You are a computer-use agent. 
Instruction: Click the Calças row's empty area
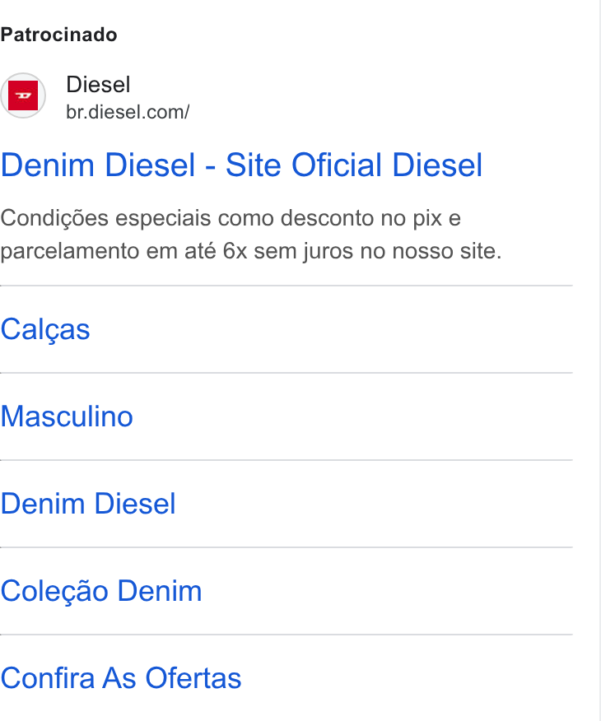point(331,330)
